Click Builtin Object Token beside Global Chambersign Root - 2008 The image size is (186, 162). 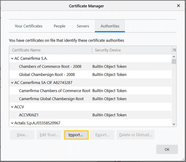coord(109,75)
